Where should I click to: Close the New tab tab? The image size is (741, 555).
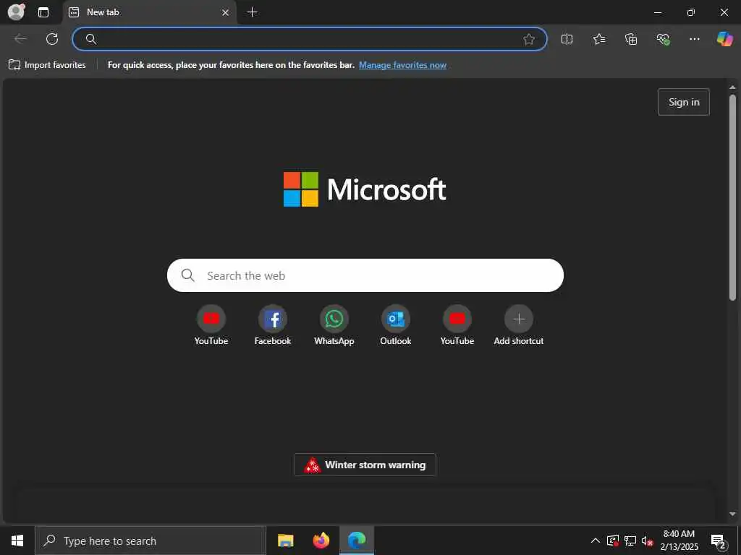[226, 12]
